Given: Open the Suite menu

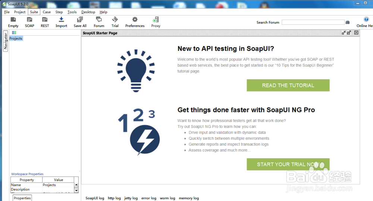Looking at the screenshot, I should pyautogui.click(x=34, y=12).
